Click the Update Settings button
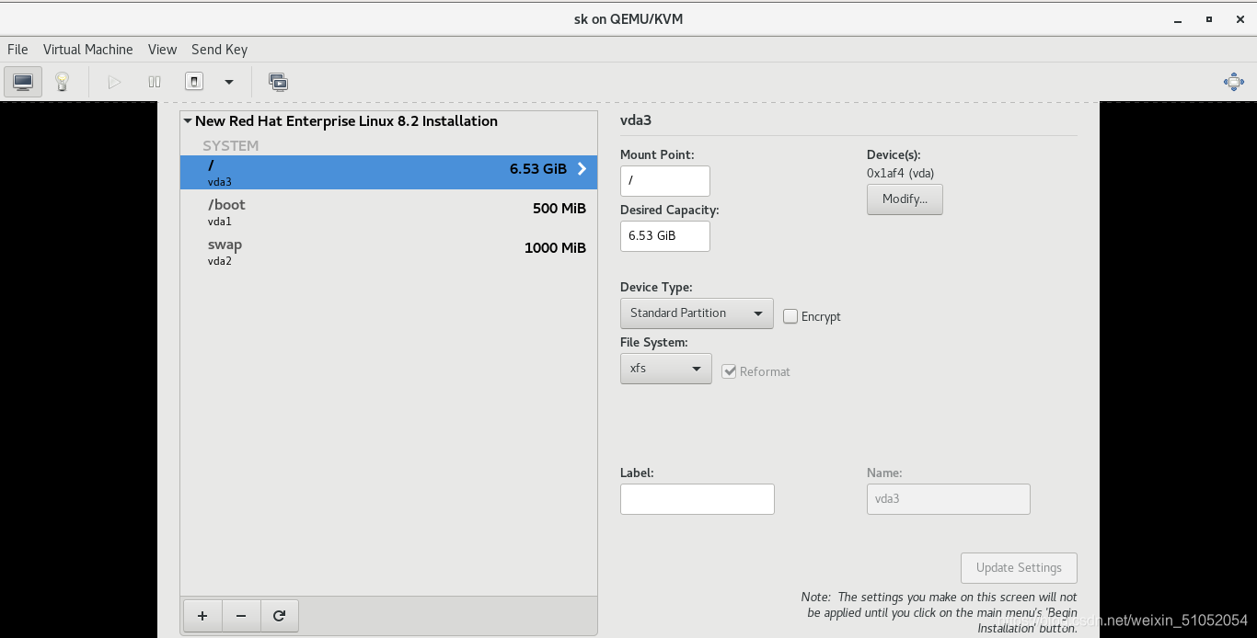The width and height of the screenshot is (1257, 638). 1020,568
